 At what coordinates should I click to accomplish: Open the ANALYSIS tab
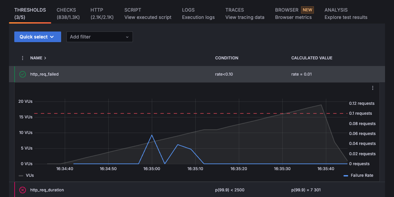click(345, 14)
